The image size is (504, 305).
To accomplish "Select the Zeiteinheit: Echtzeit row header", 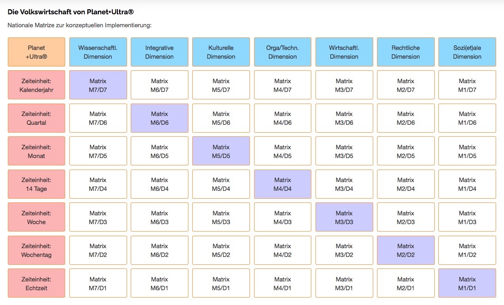I will (x=36, y=283).
